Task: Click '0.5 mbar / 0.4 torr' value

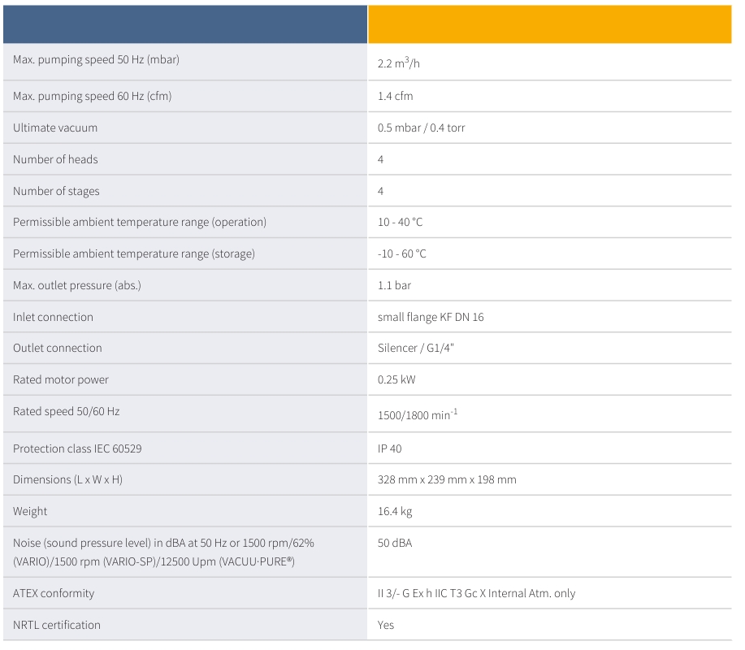Action: tap(422, 128)
